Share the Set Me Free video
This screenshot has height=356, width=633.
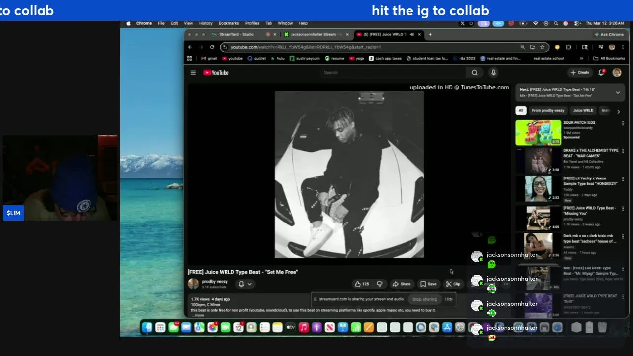402,284
